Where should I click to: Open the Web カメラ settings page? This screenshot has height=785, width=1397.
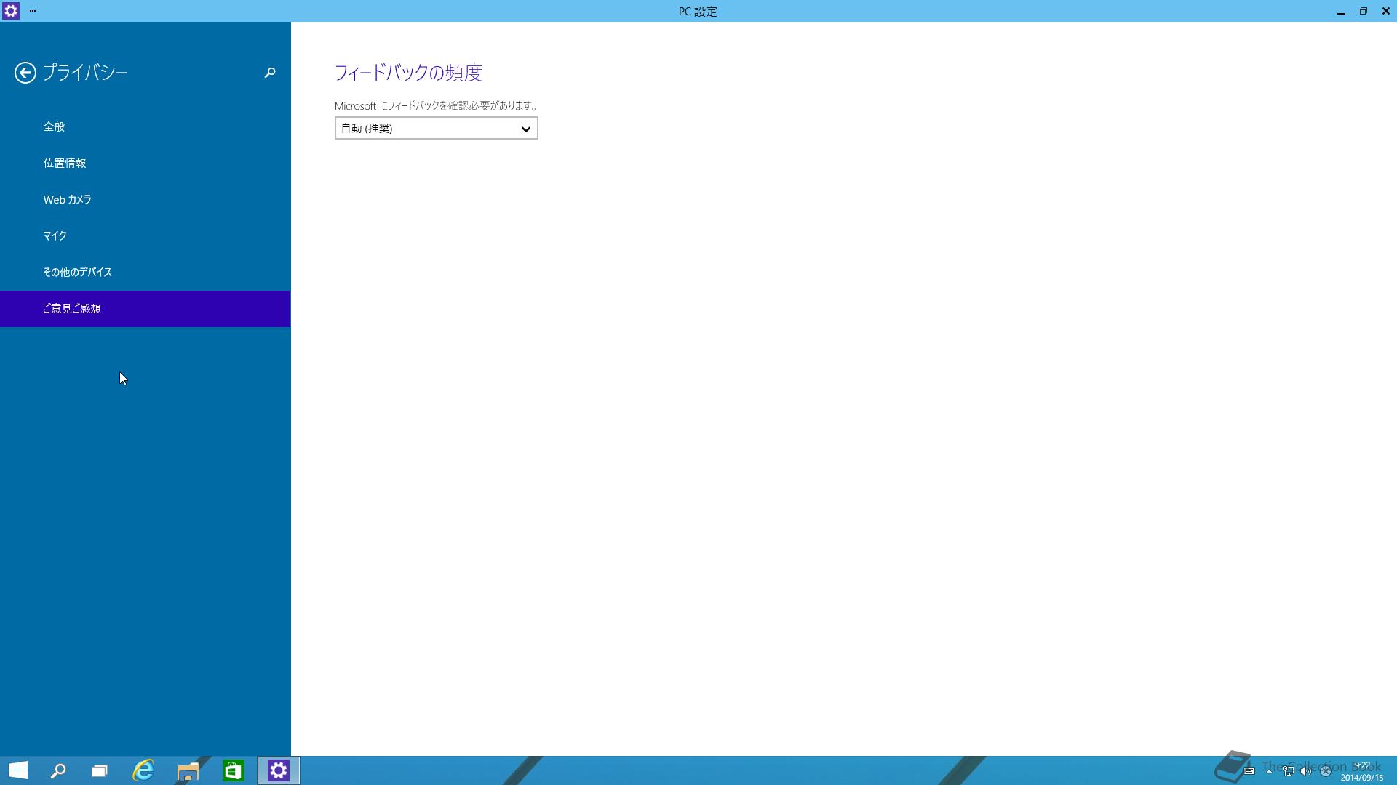(146, 199)
